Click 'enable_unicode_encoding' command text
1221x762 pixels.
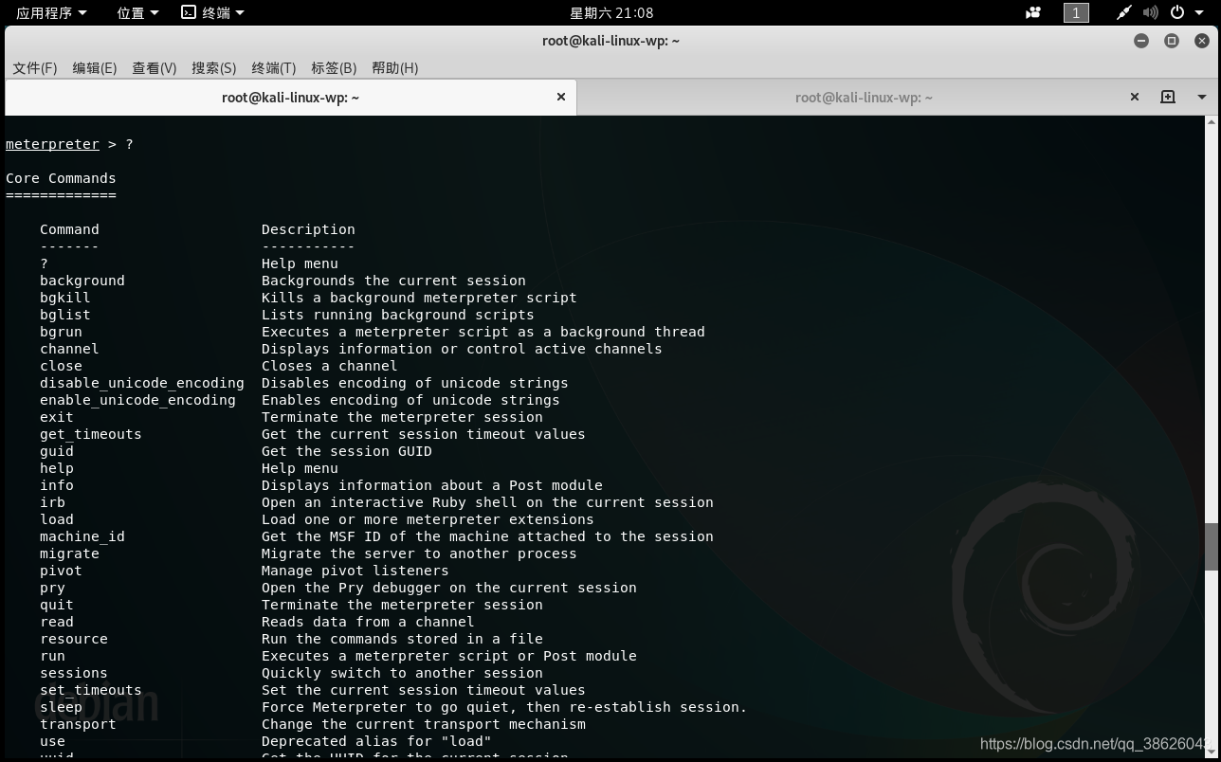pyautogui.click(x=137, y=400)
